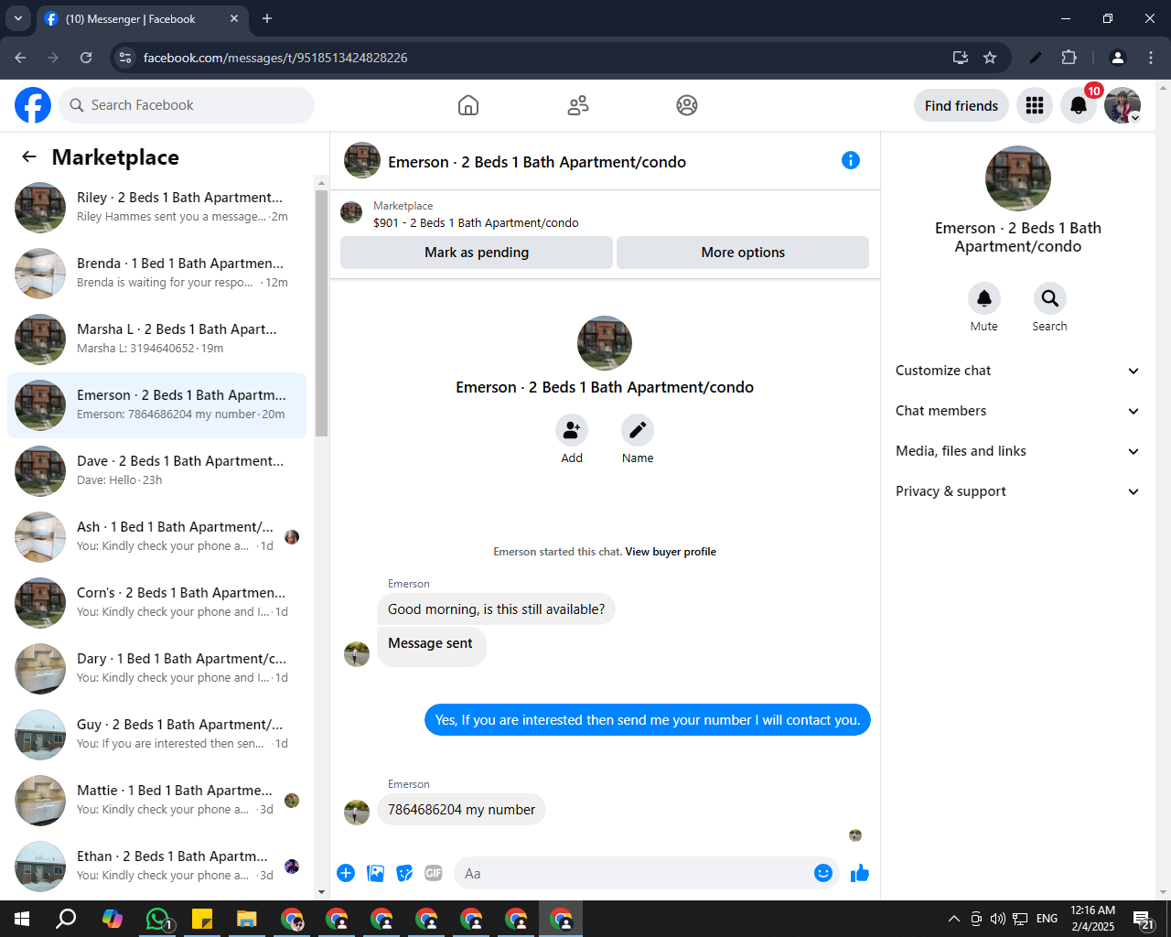The height and width of the screenshot is (937, 1171).
Task: Open a new browser tab
Action: [x=267, y=18]
